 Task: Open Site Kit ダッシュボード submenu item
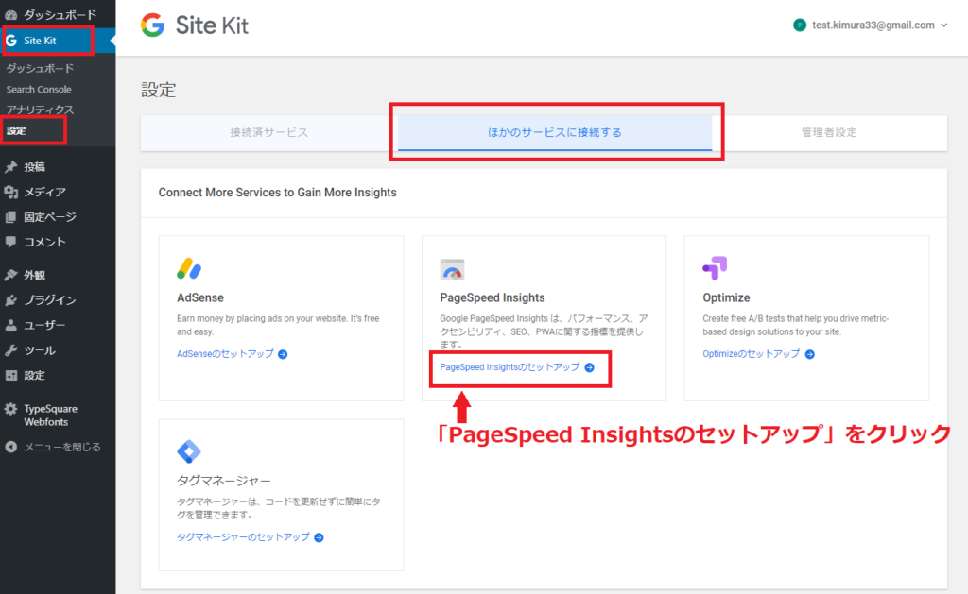pos(40,69)
